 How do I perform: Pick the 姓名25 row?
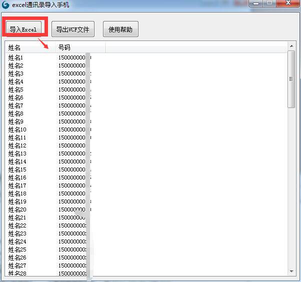click(x=17, y=249)
